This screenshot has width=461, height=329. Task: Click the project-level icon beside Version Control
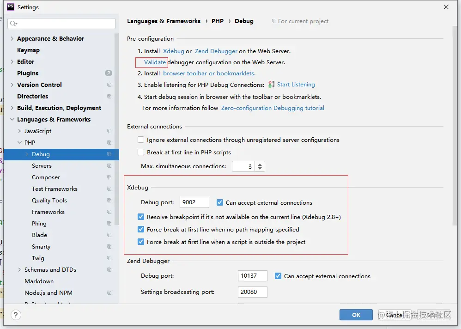click(109, 85)
